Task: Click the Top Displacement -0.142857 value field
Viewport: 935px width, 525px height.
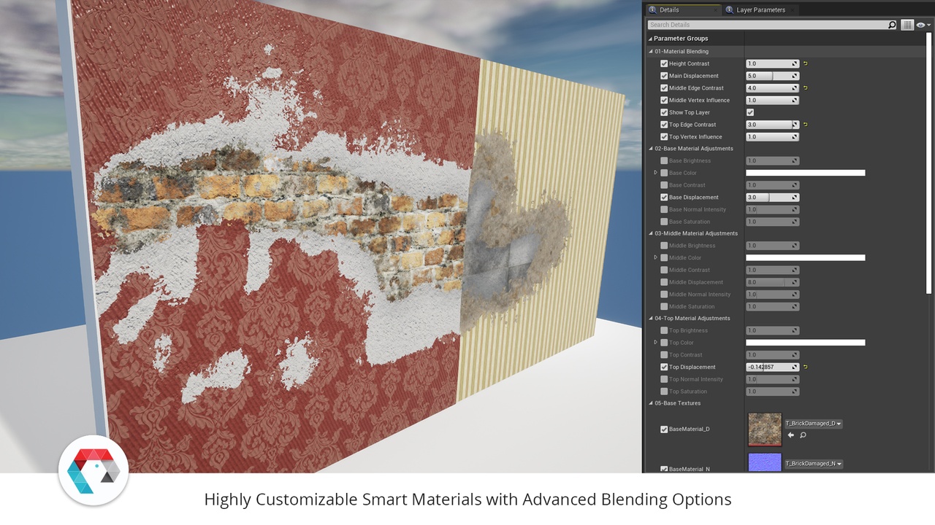Action: 772,367
